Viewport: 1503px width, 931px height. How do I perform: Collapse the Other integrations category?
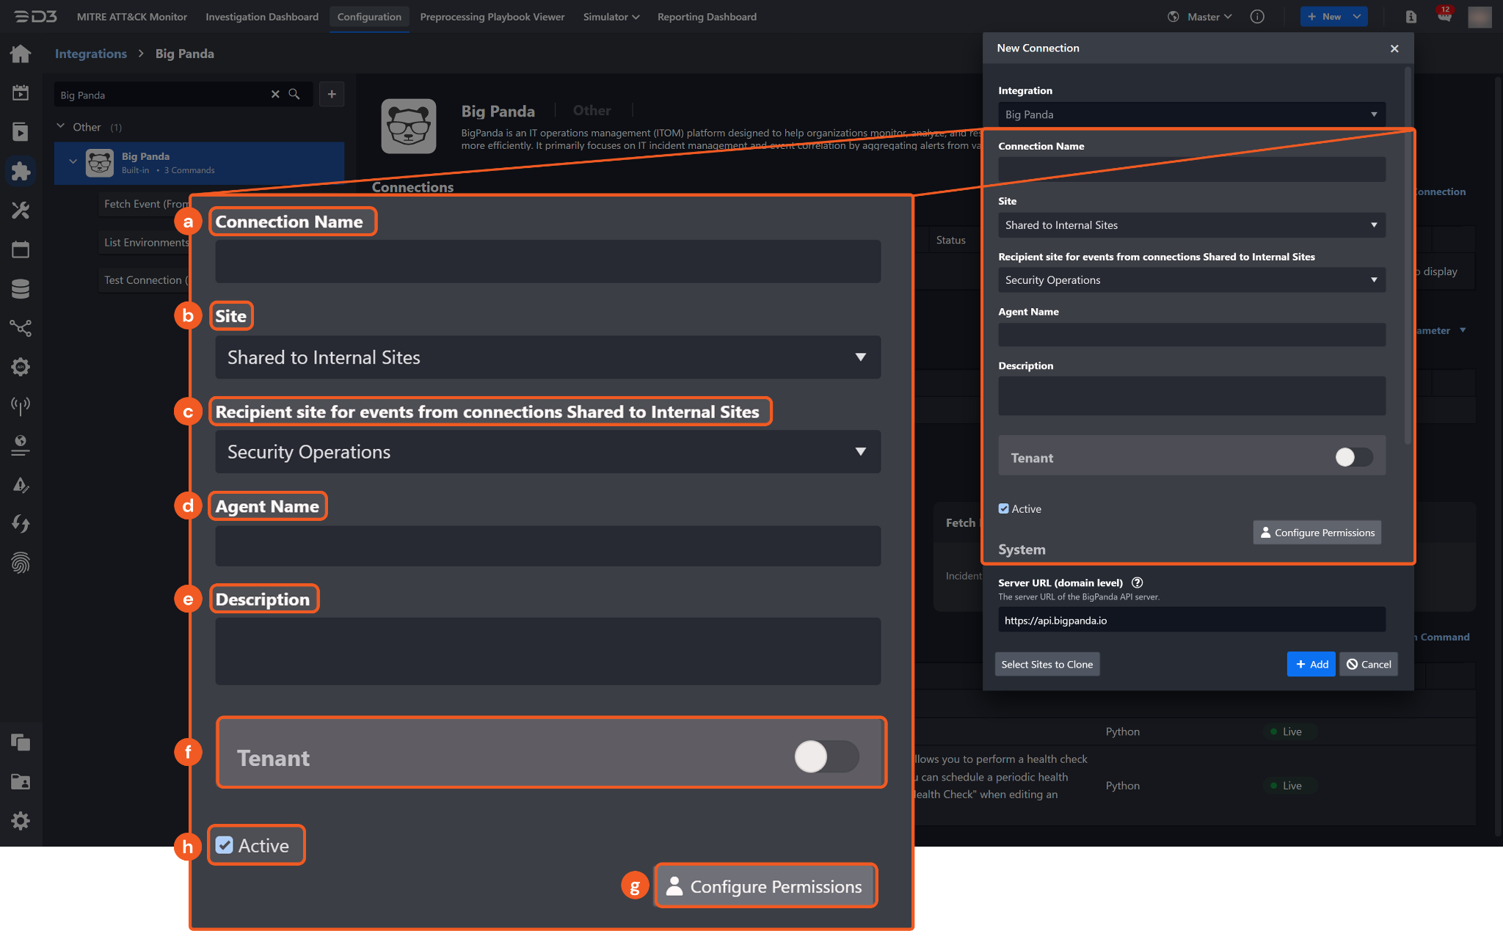(61, 127)
